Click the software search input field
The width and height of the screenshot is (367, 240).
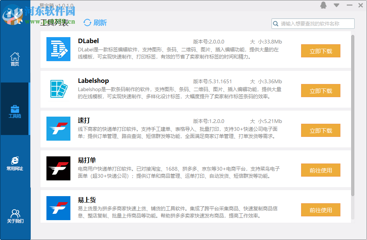[315, 23]
